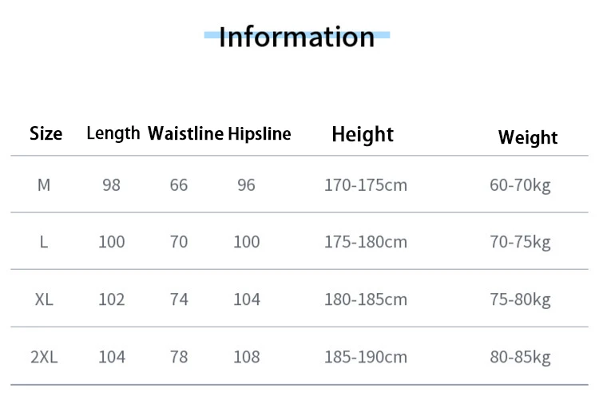Click the 70-75kg weight cell

pos(520,242)
